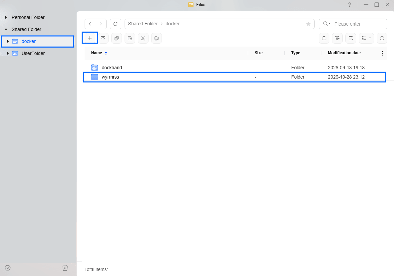Sort by Modification date column header
394x276 pixels.
(344, 53)
